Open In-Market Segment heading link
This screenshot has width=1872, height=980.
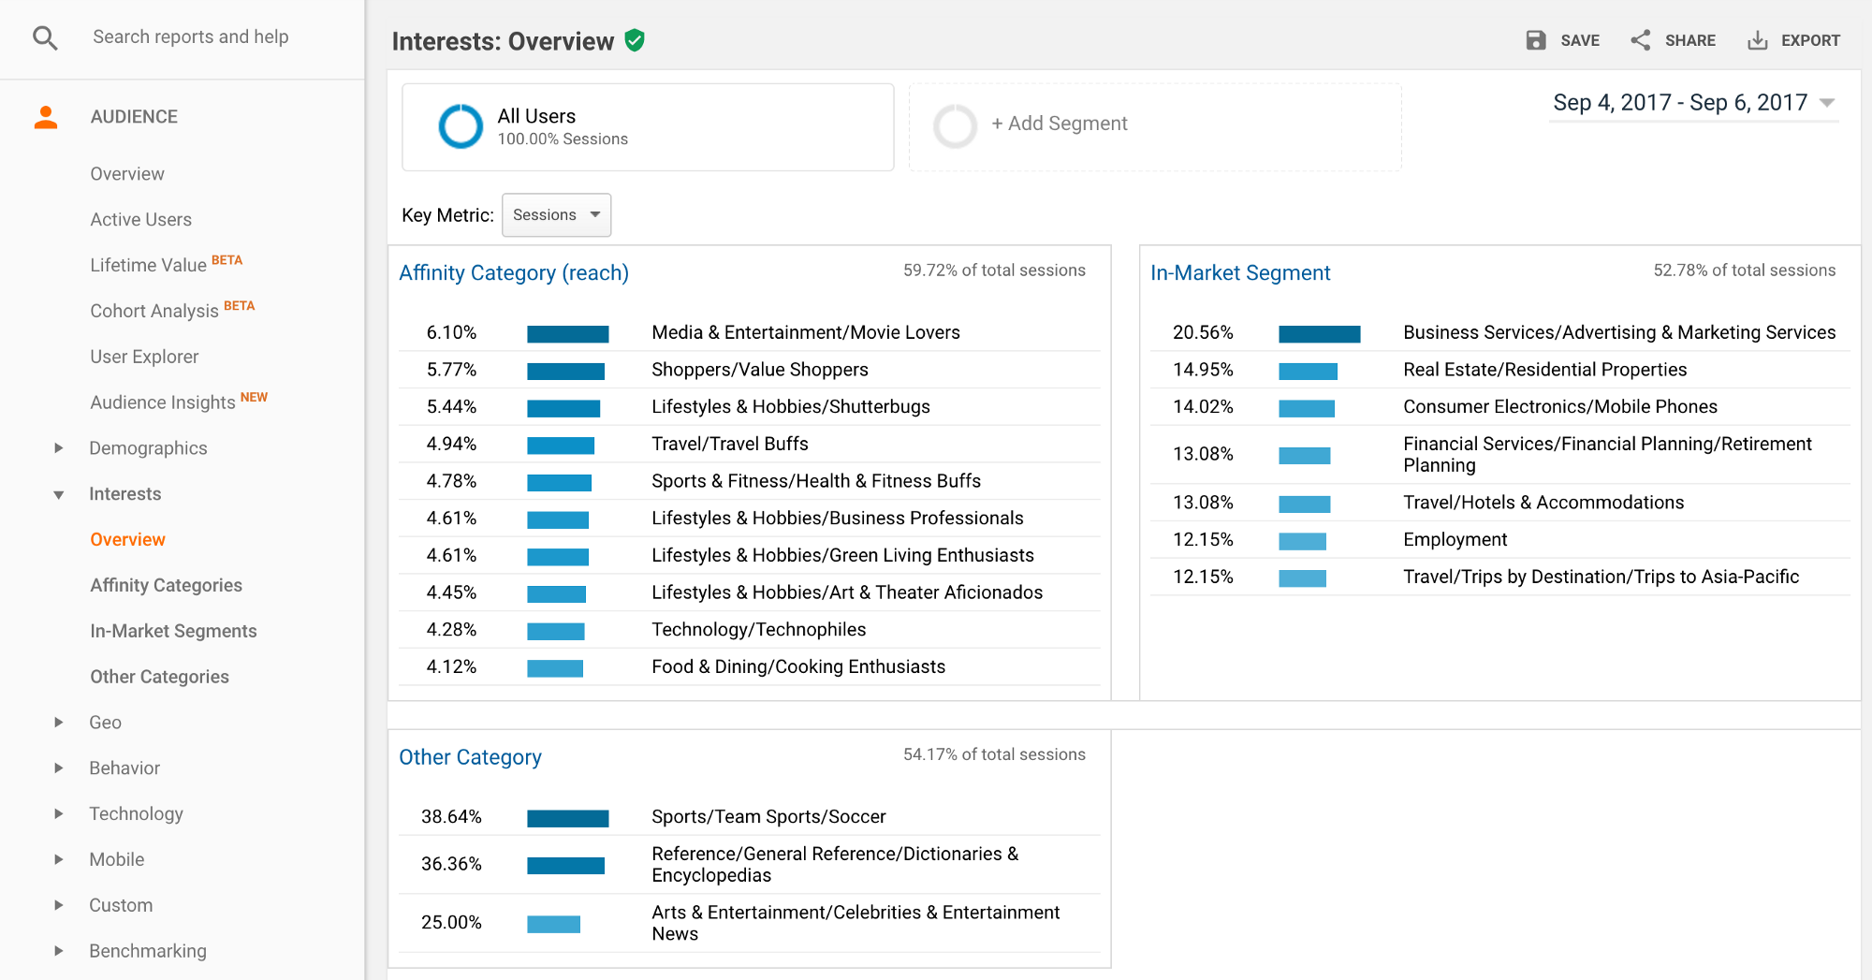[x=1240, y=273]
